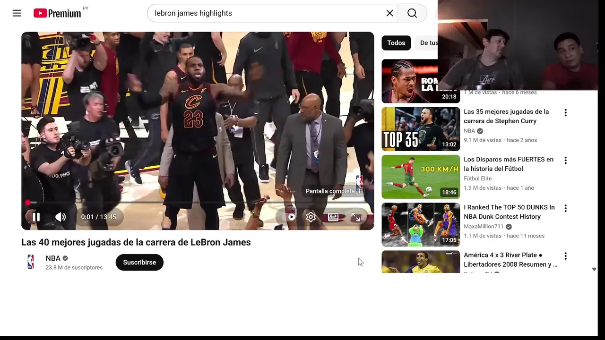This screenshot has height=340, width=605.
Task: Open 'Los Disparos más FUERTES' video title
Action: pyautogui.click(x=509, y=164)
